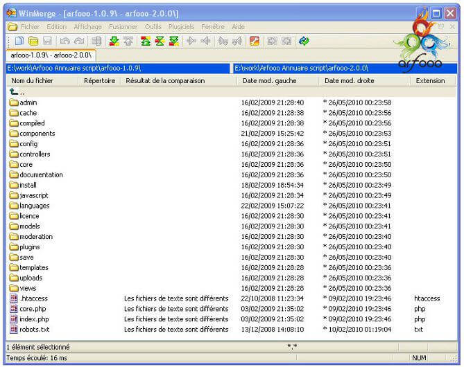
Task: Sort by Nom du fichier column header
Action: tap(42, 80)
